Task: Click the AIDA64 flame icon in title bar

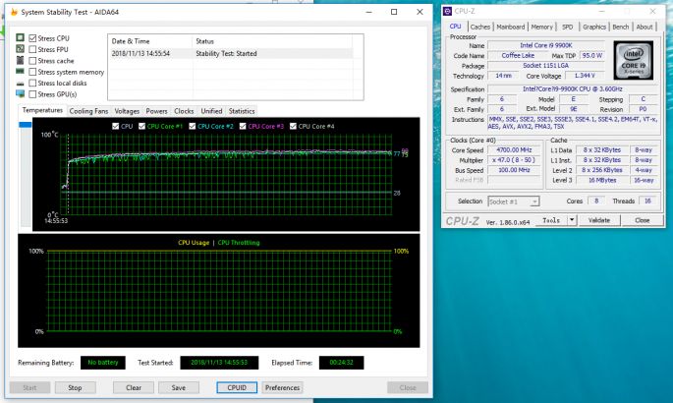Action: [x=13, y=13]
